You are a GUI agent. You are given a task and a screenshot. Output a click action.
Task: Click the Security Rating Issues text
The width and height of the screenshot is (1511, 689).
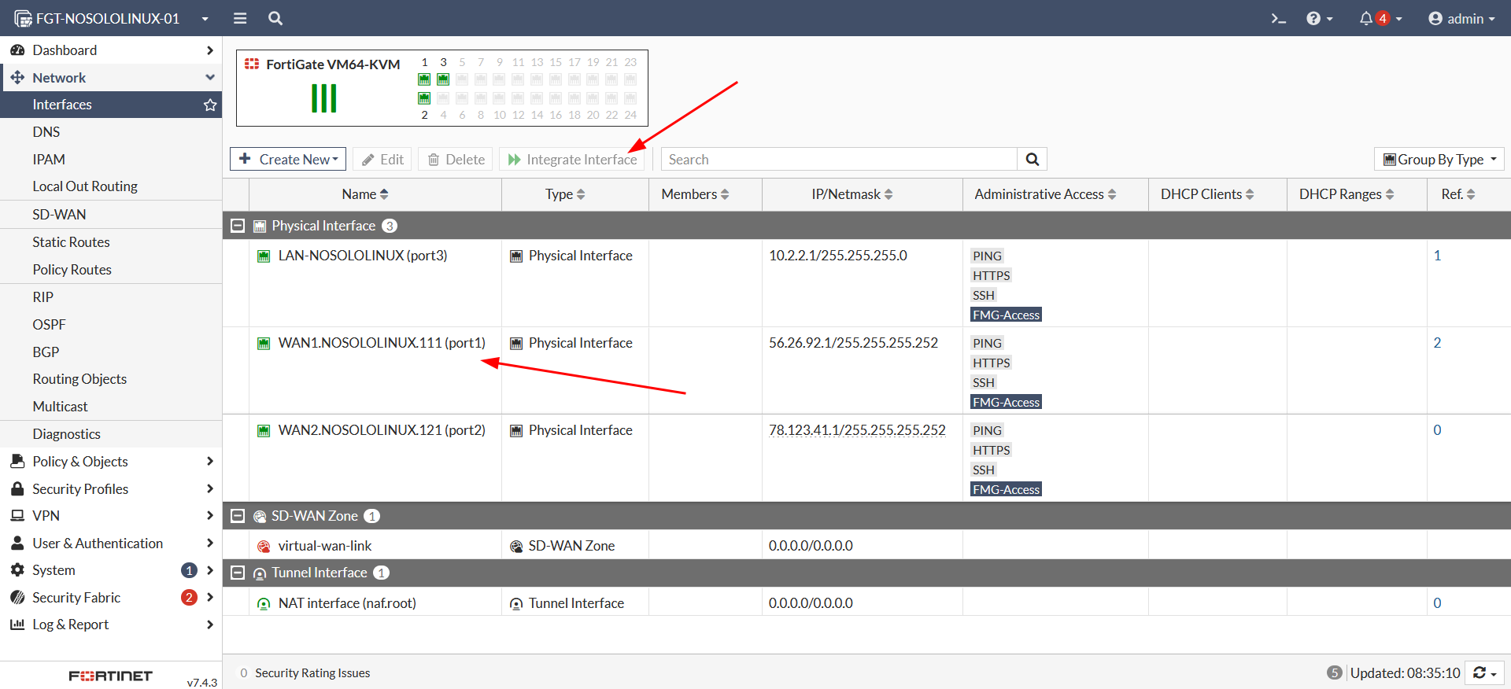coord(312,673)
